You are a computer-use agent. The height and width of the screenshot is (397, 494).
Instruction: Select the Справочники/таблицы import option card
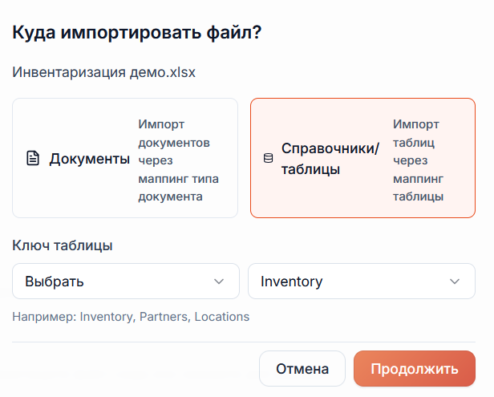(x=362, y=158)
